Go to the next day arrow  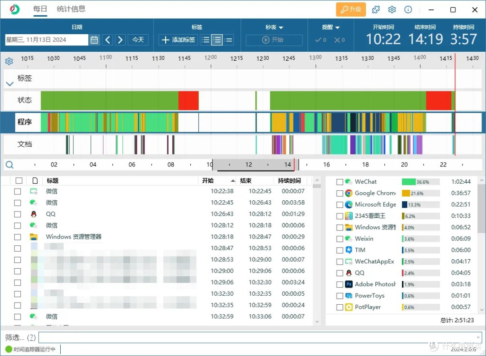pos(120,40)
